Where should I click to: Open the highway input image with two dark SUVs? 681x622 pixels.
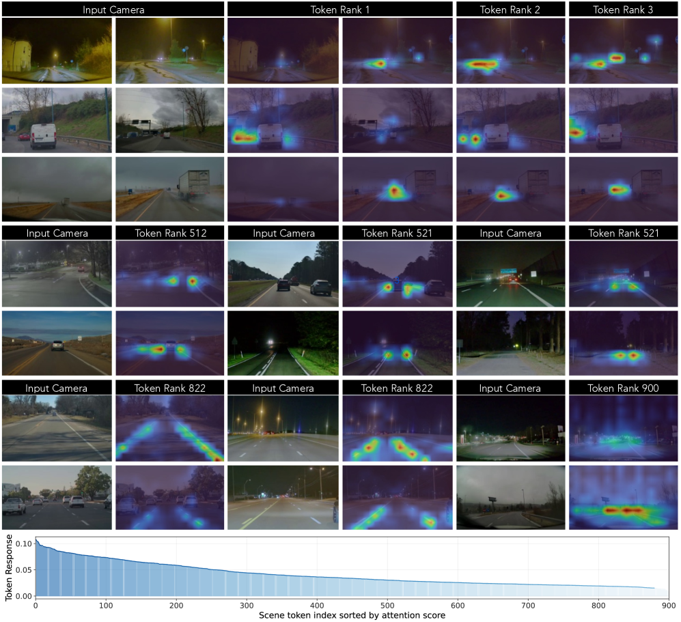[283, 274]
